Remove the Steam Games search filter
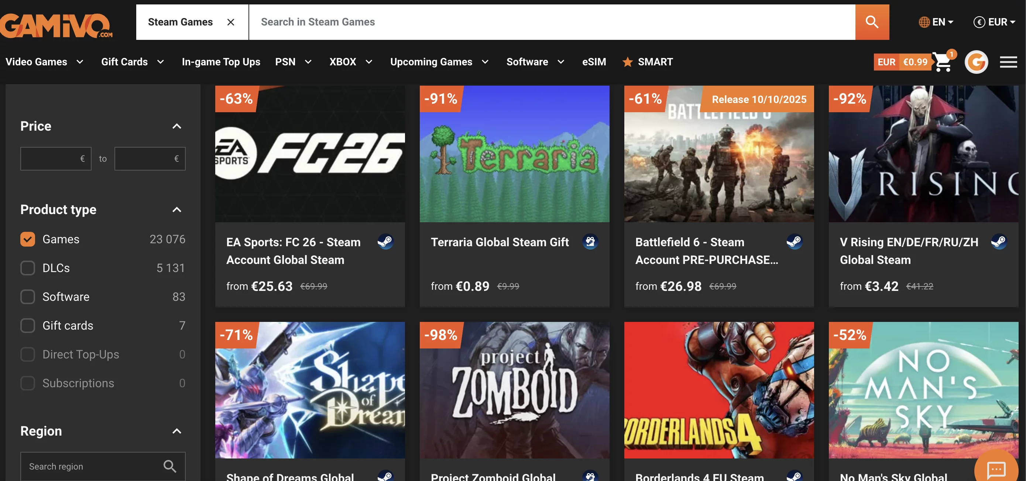 (231, 22)
